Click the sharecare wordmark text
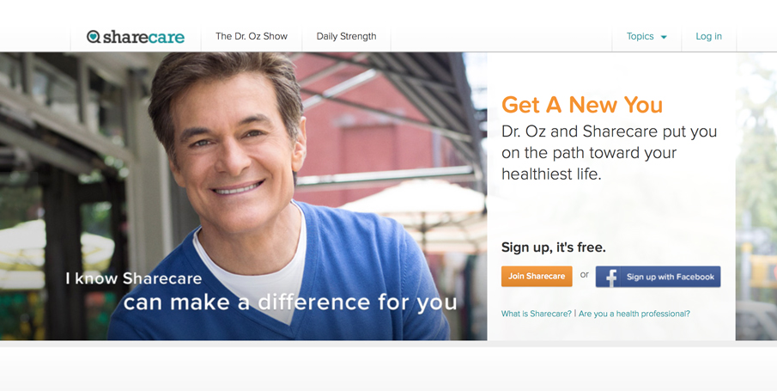777x391 pixels. (x=144, y=37)
